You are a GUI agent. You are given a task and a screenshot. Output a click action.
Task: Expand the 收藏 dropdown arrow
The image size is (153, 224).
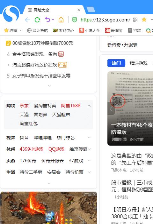[21, 30]
